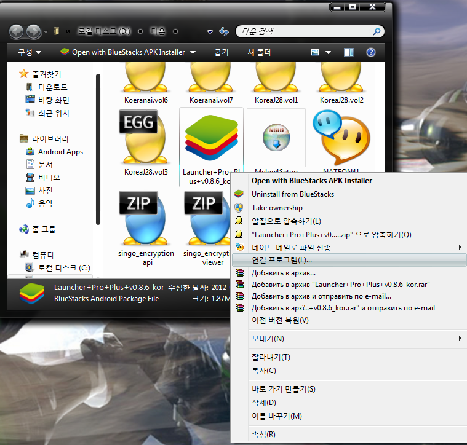The image size is (467, 445).
Task: Open 음악 music library
Action: (39, 203)
